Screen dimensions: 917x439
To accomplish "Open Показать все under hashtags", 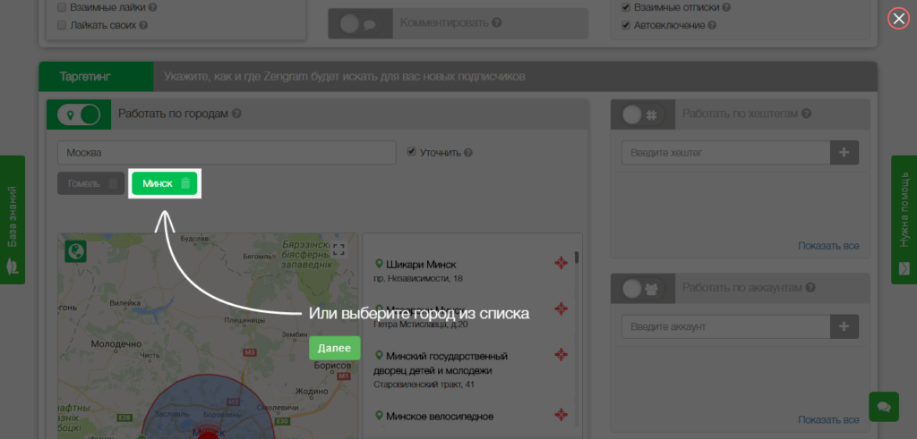I will point(828,246).
